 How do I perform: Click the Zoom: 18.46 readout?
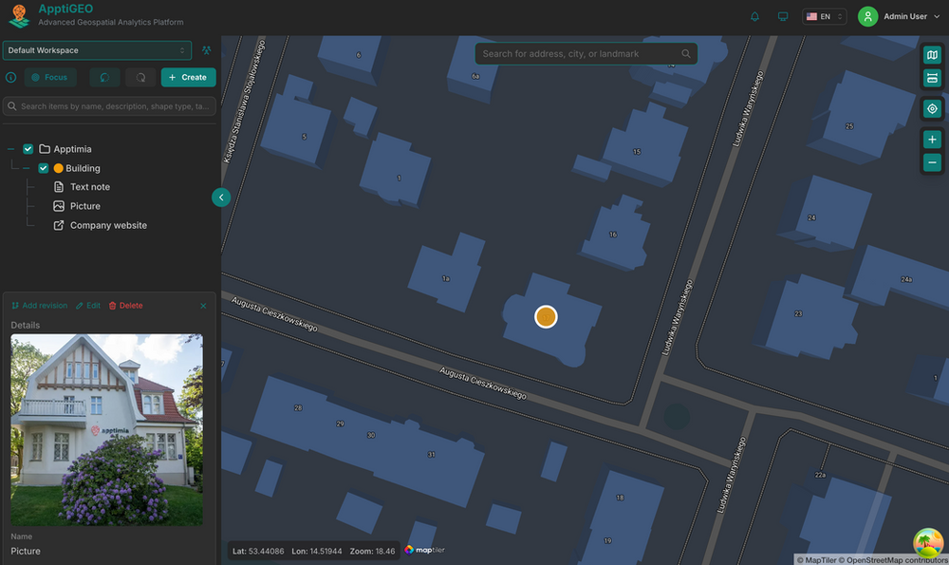point(372,551)
